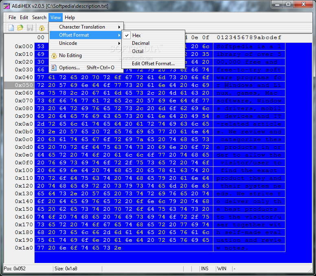Click offset row label 0x1a0
The width and height of the screenshot is (316, 276).
coord(24,248)
